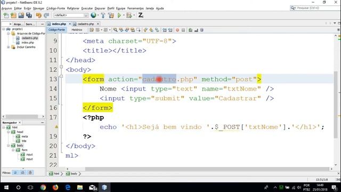
Task: Collapse the body code fold on line 12
Action: pos(61,67)
